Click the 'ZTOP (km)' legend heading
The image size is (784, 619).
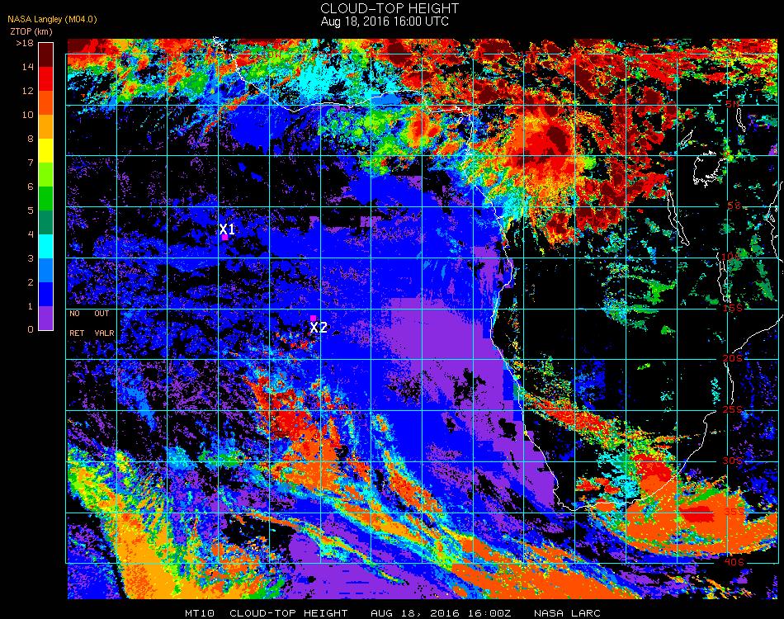coord(31,31)
